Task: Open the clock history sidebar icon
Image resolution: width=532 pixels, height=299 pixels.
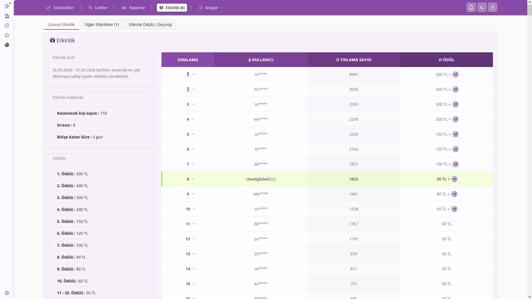Action: pos(7,25)
